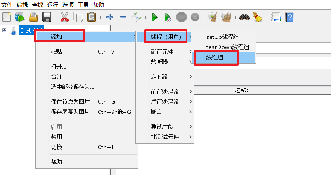Click the Function helper list icon

[x=275, y=17]
